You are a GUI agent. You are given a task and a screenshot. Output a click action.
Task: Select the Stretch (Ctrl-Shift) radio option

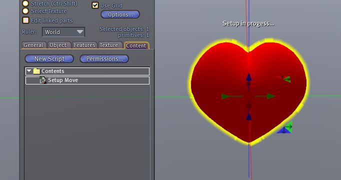(x=25, y=3)
